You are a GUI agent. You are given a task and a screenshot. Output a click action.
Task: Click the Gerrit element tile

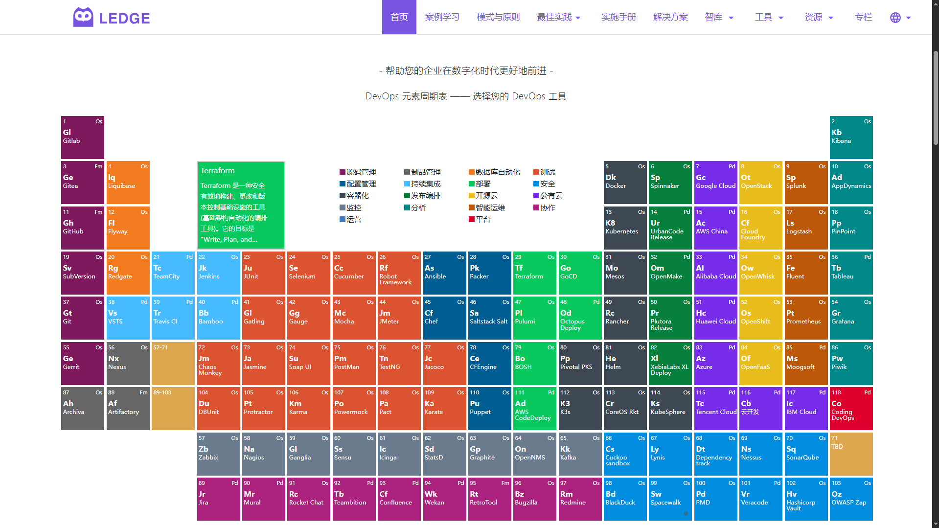pos(83,364)
